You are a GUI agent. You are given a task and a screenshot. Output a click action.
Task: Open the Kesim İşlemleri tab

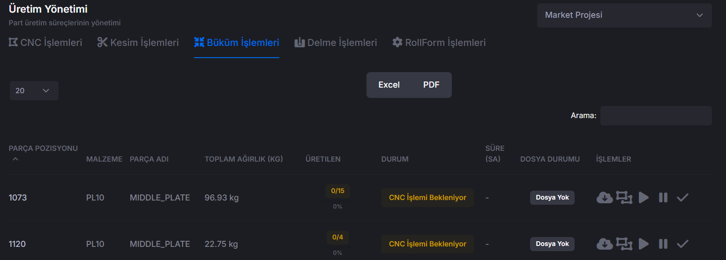coord(138,43)
